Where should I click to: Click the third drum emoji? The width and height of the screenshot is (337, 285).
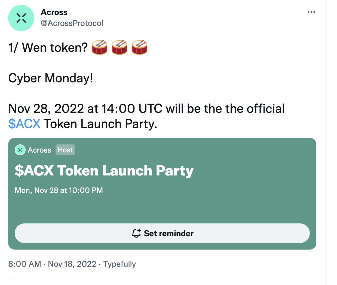pyautogui.click(x=139, y=47)
